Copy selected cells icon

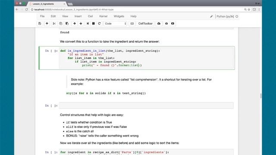[60, 24]
